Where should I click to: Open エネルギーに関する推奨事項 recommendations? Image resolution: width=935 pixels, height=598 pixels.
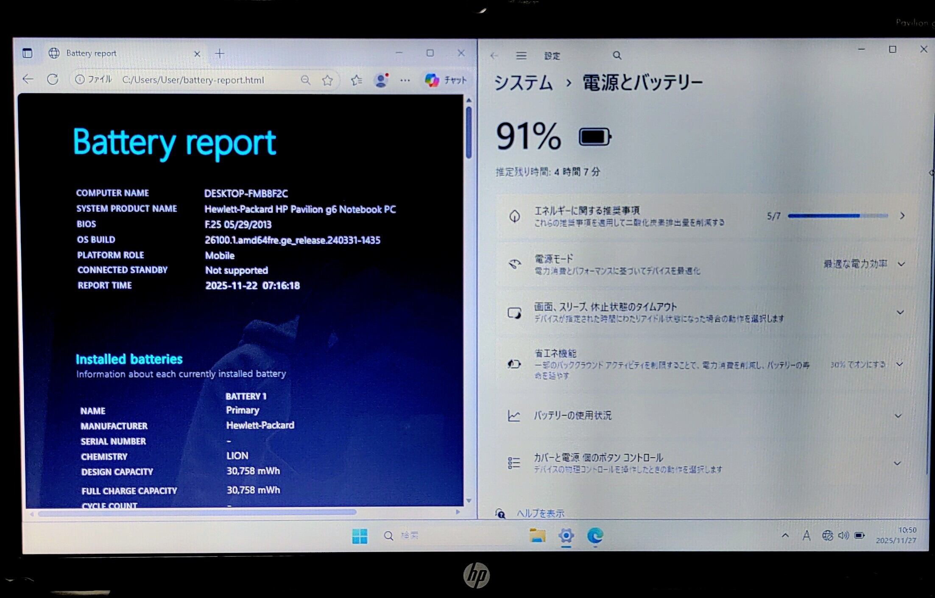point(902,216)
